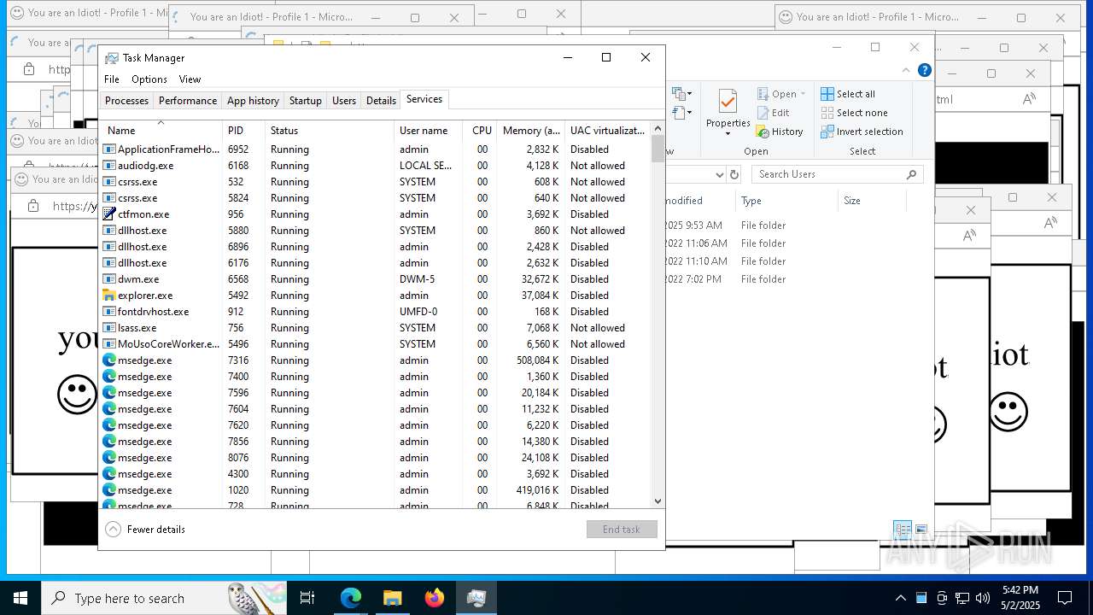
Task: Open the File menu in Task Manager
Action: point(112,79)
